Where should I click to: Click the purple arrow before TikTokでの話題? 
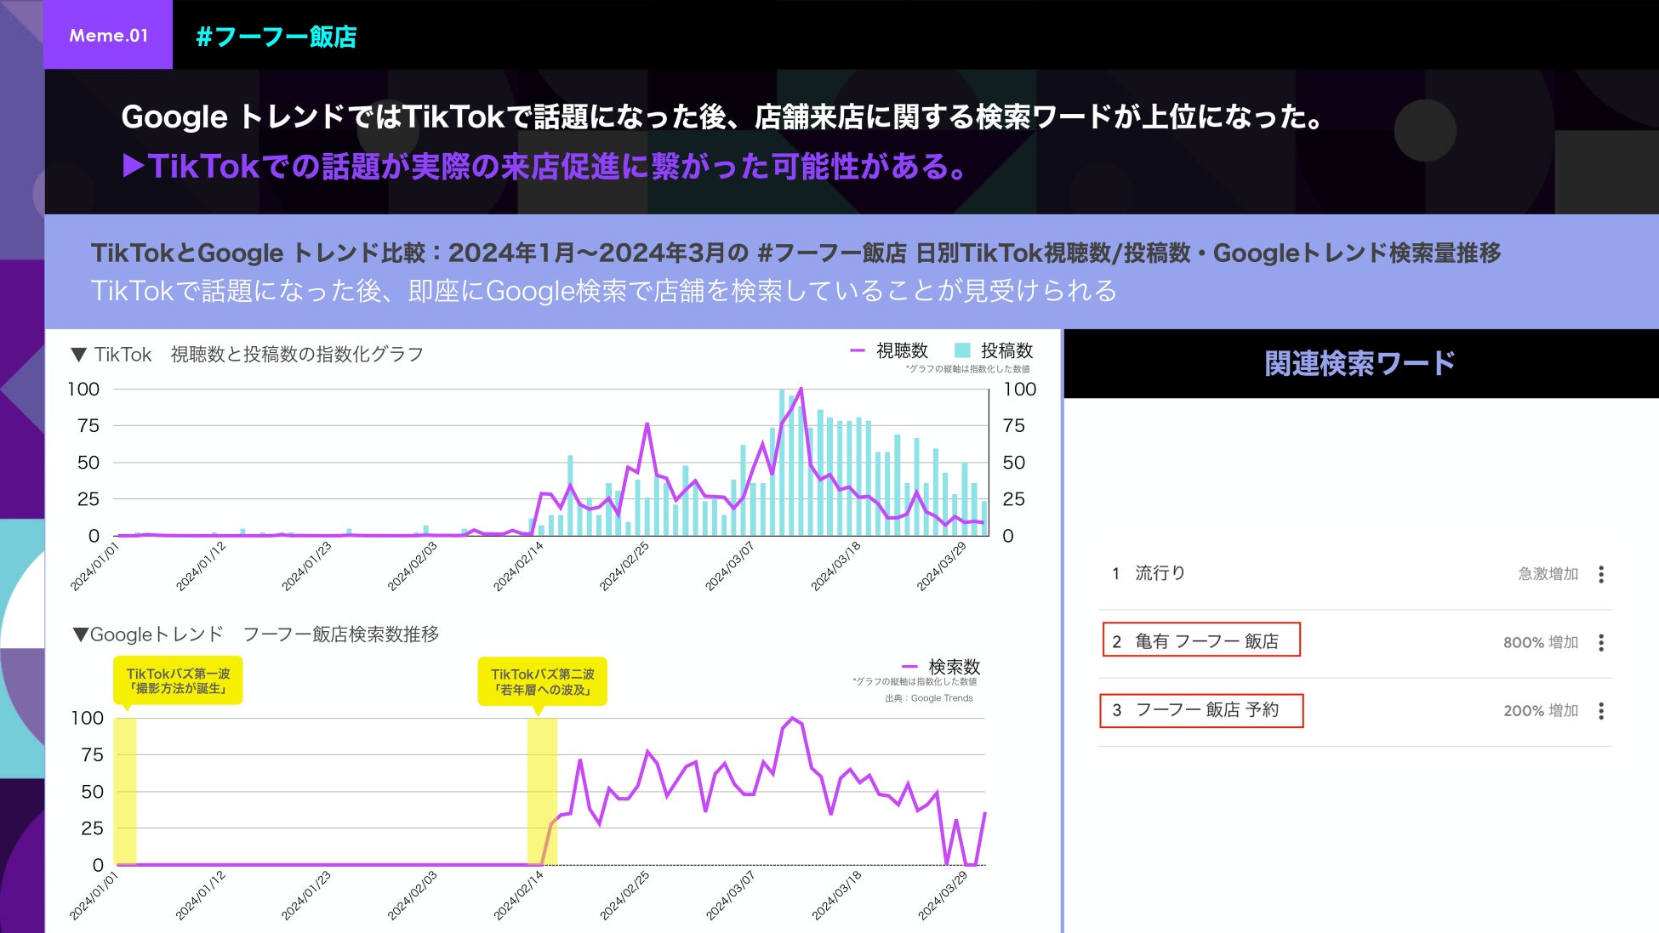point(134,166)
